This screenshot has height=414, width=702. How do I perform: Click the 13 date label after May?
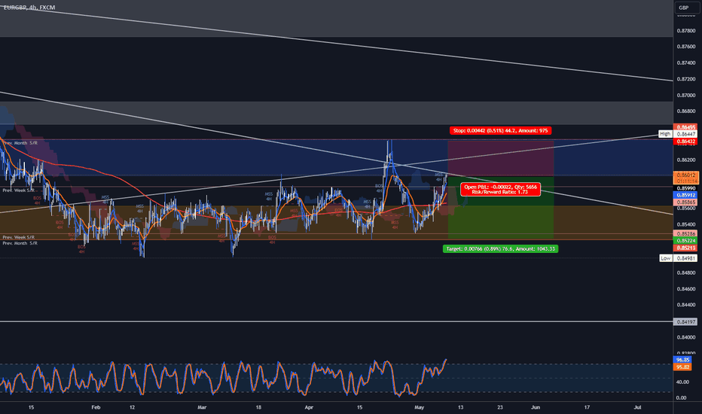pyautogui.click(x=460, y=407)
